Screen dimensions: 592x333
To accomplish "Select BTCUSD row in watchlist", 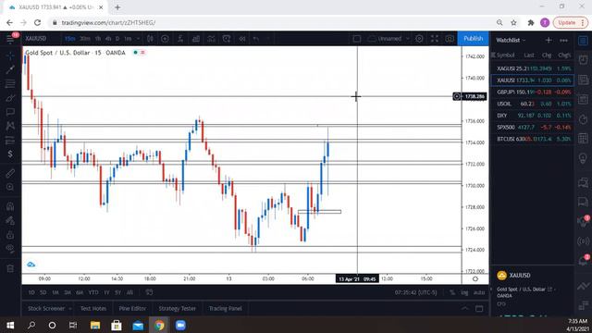I will 533,139.
